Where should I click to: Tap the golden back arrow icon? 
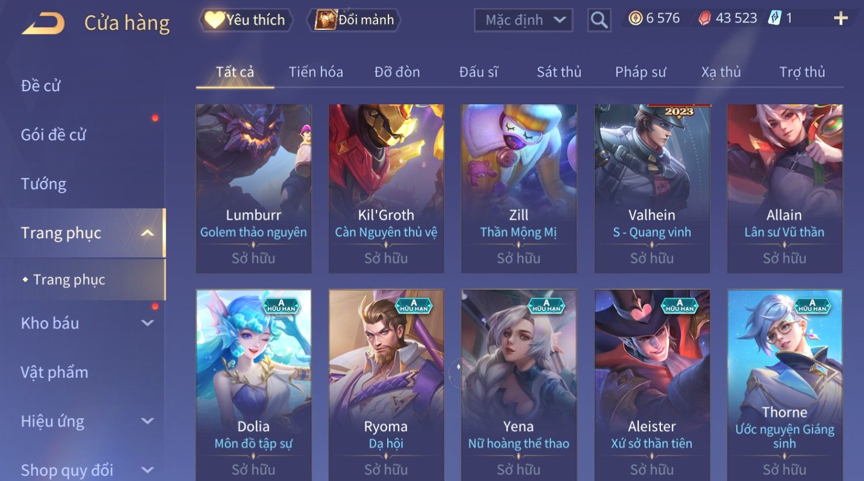(43, 24)
